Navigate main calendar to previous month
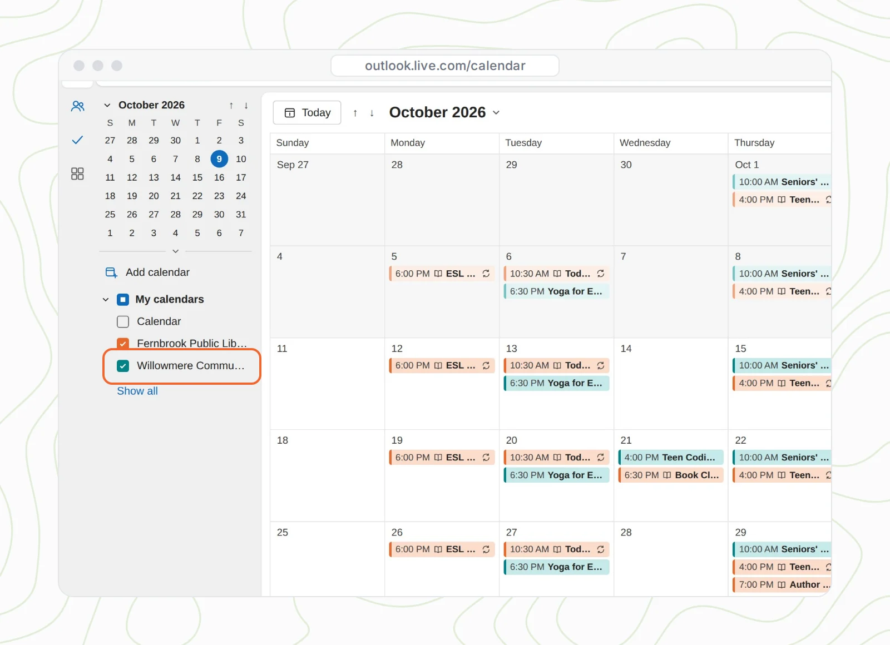Screen dimensions: 890x645 (355, 113)
